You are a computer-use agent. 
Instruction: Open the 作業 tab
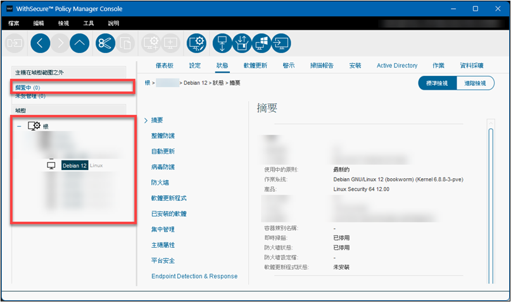click(x=439, y=65)
